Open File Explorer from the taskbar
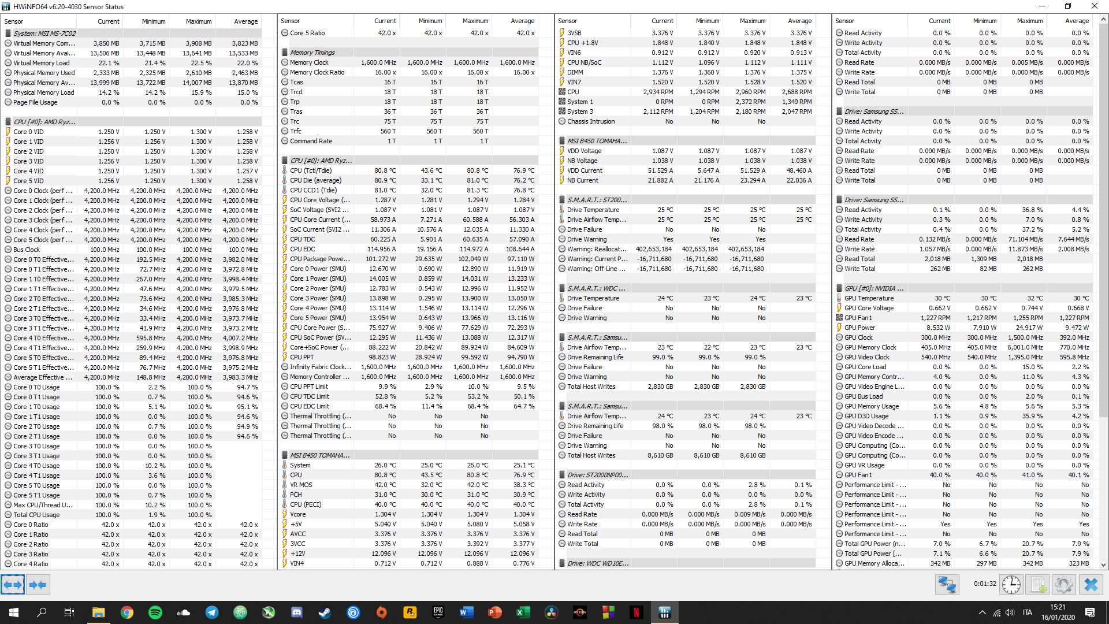The height and width of the screenshot is (624, 1109). [x=98, y=612]
